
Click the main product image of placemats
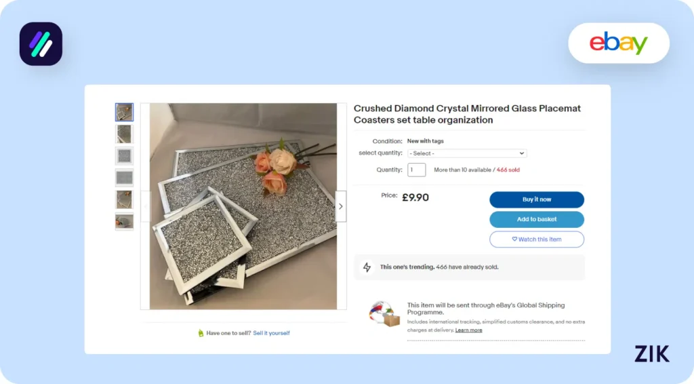[x=243, y=206]
